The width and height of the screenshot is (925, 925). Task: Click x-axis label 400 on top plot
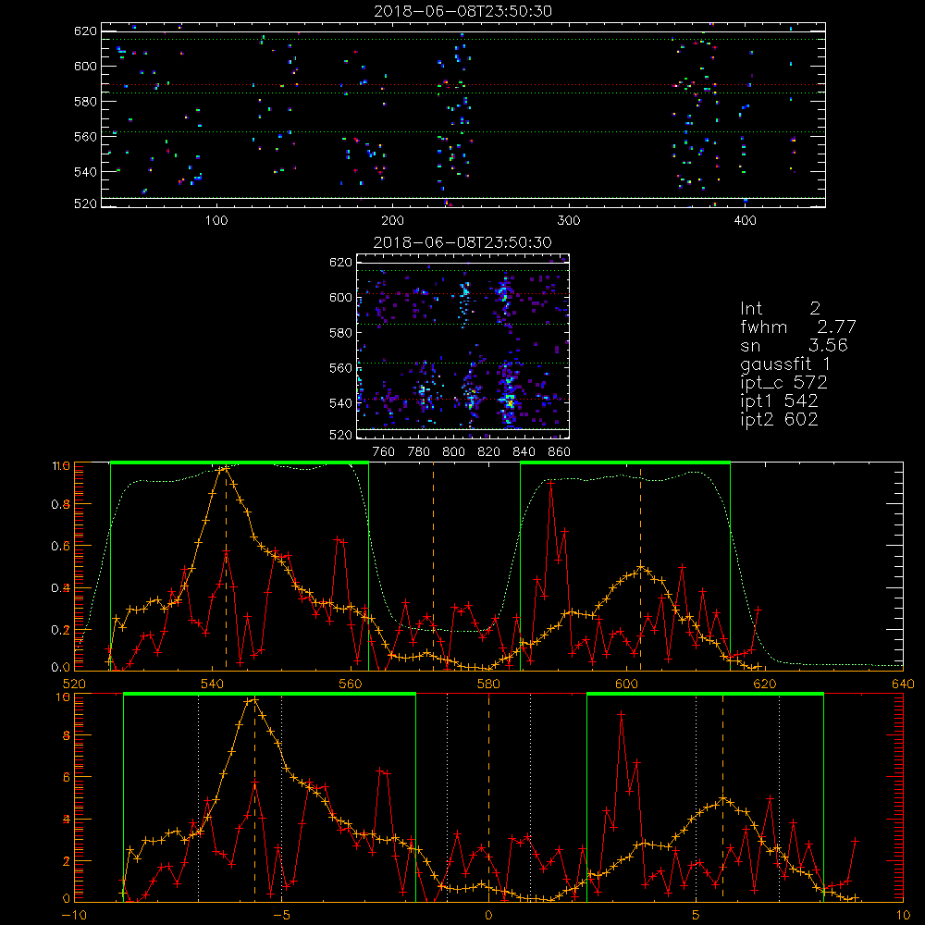point(745,221)
